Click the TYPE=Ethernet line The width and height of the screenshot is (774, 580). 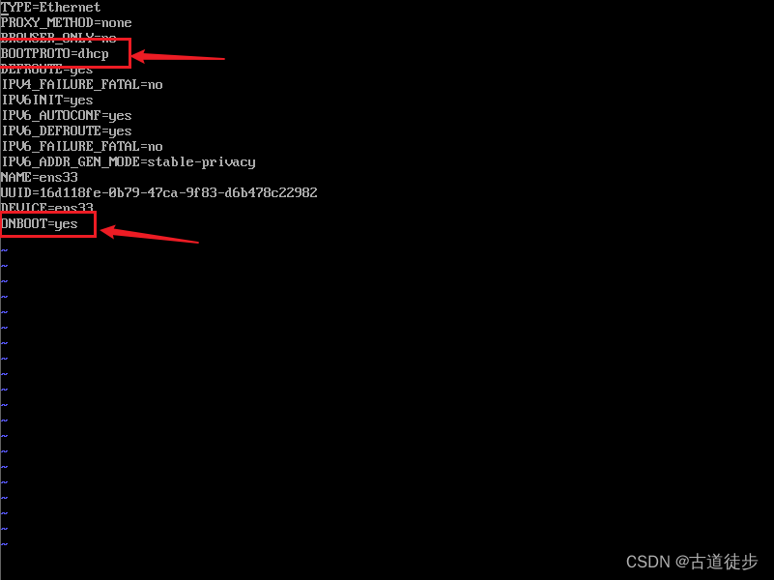tap(50, 8)
